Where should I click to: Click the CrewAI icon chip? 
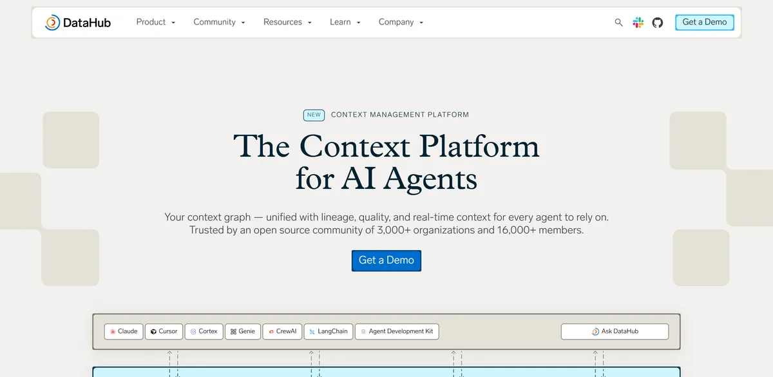[x=282, y=331]
